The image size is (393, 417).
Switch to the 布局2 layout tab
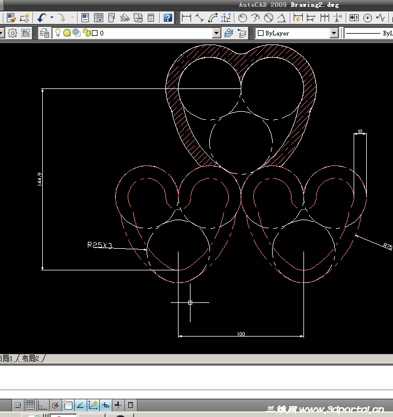click(x=31, y=358)
